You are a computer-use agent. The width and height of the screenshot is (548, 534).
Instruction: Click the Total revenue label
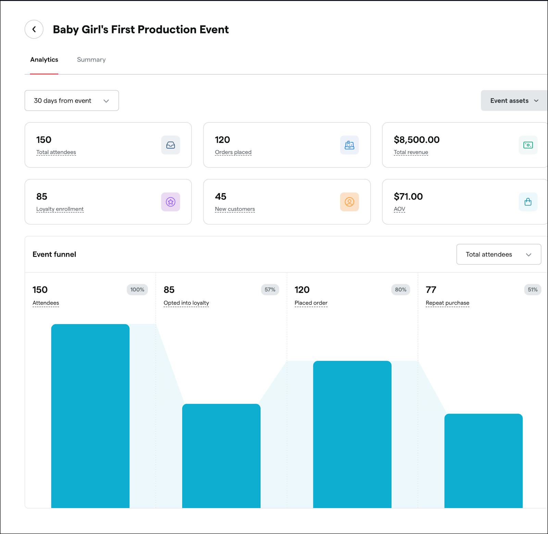411,152
